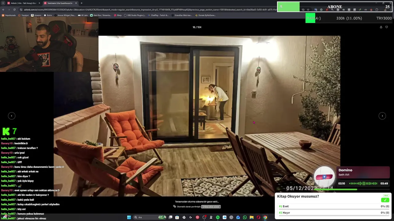Click the translate icon under the caption

tap(175, 207)
